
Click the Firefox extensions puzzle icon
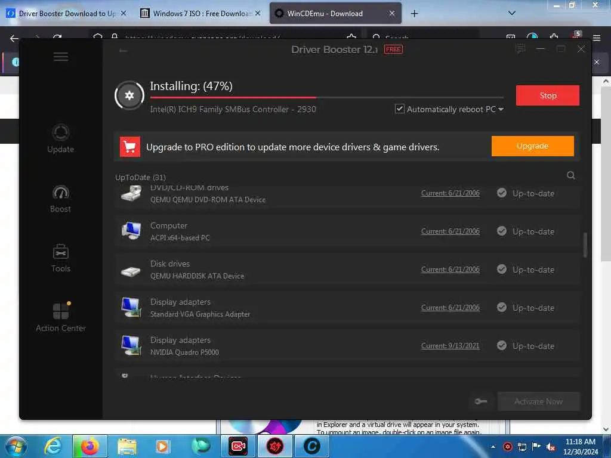(x=554, y=38)
